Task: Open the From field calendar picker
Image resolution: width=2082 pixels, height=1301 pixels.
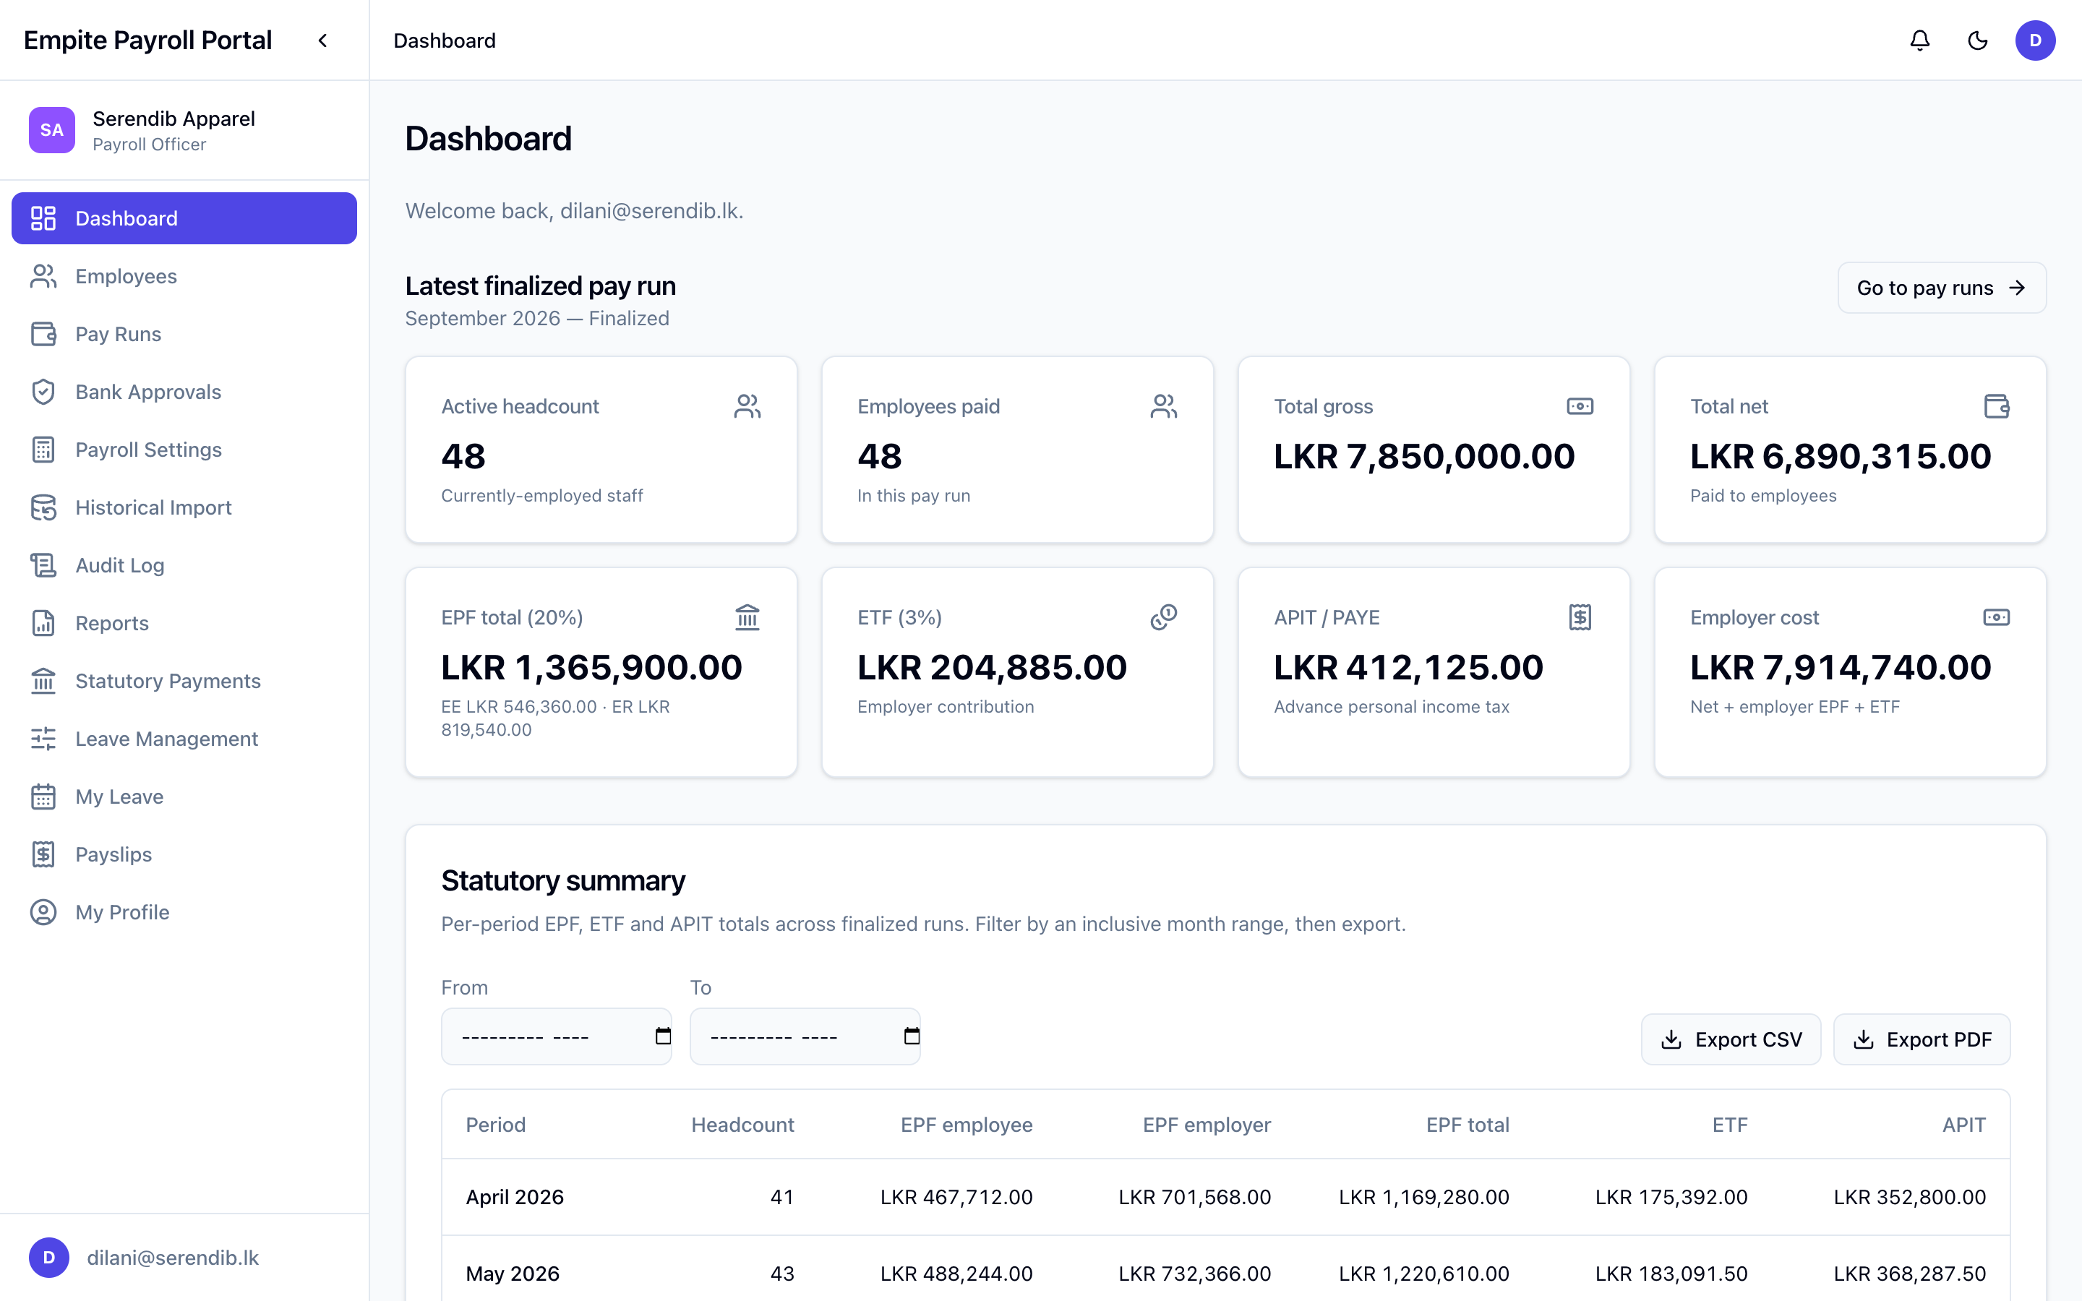Action: click(662, 1036)
